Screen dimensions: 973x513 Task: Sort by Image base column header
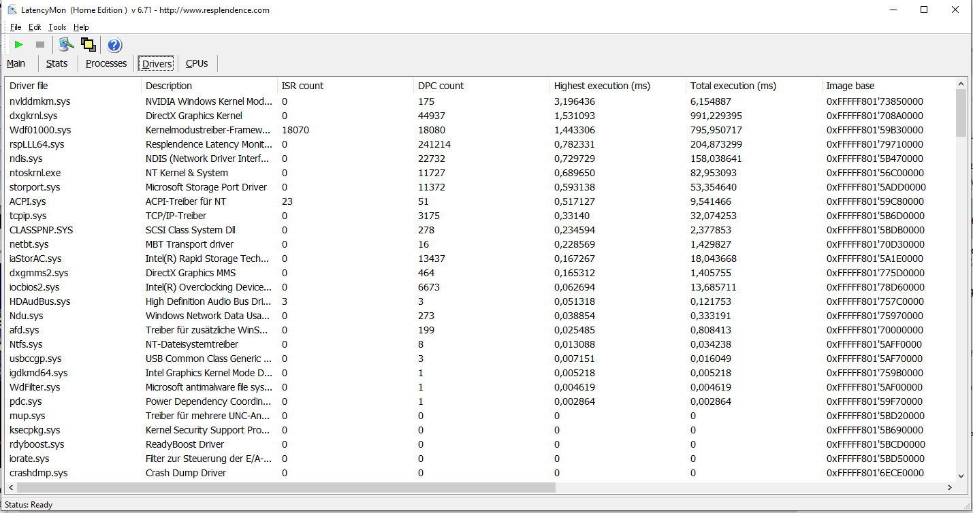889,86
